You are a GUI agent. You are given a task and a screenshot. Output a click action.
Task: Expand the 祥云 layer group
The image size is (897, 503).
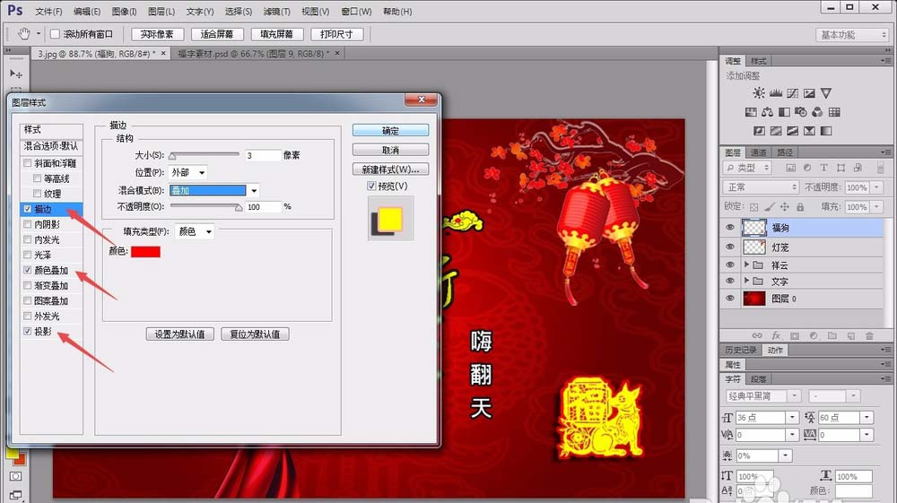[x=746, y=265]
